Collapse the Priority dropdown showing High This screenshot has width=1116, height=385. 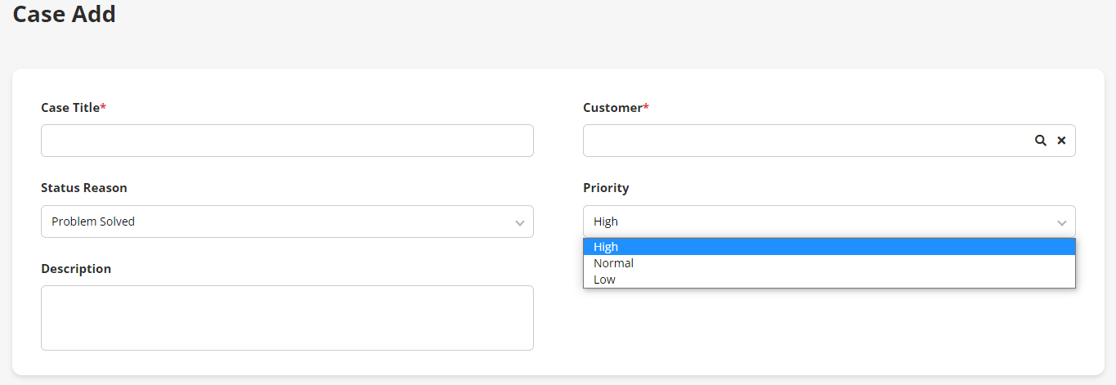click(x=818, y=222)
